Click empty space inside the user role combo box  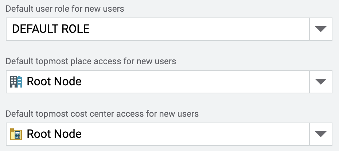[x=200, y=29]
